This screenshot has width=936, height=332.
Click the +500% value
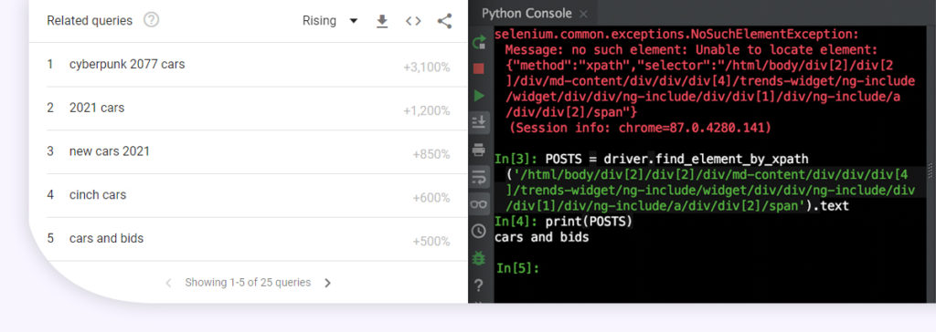tap(431, 242)
